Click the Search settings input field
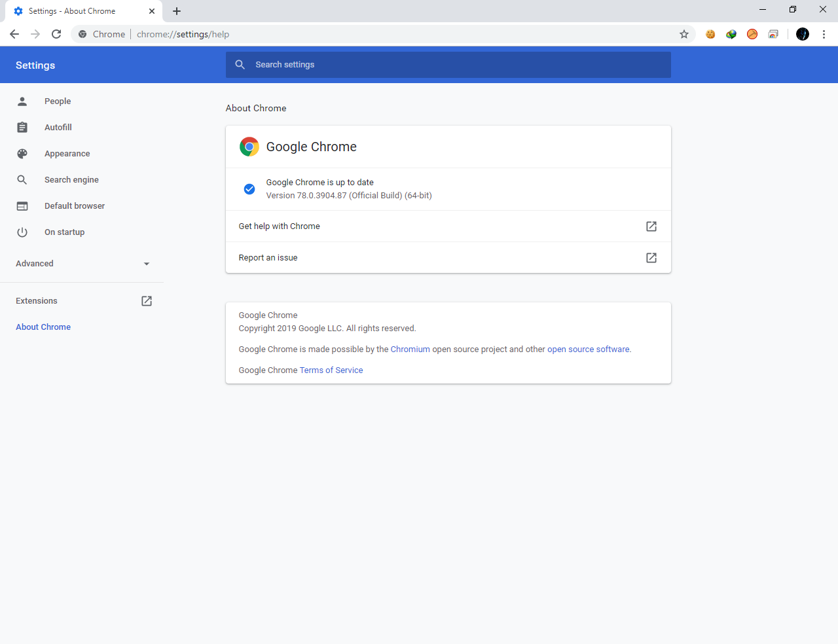Viewport: 838px width, 644px height. [448, 65]
